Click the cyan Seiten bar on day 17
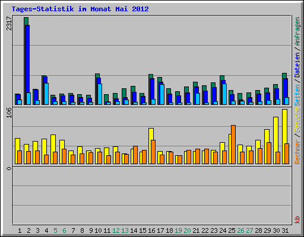This screenshot has width=304, height=237. click(162, 95)
